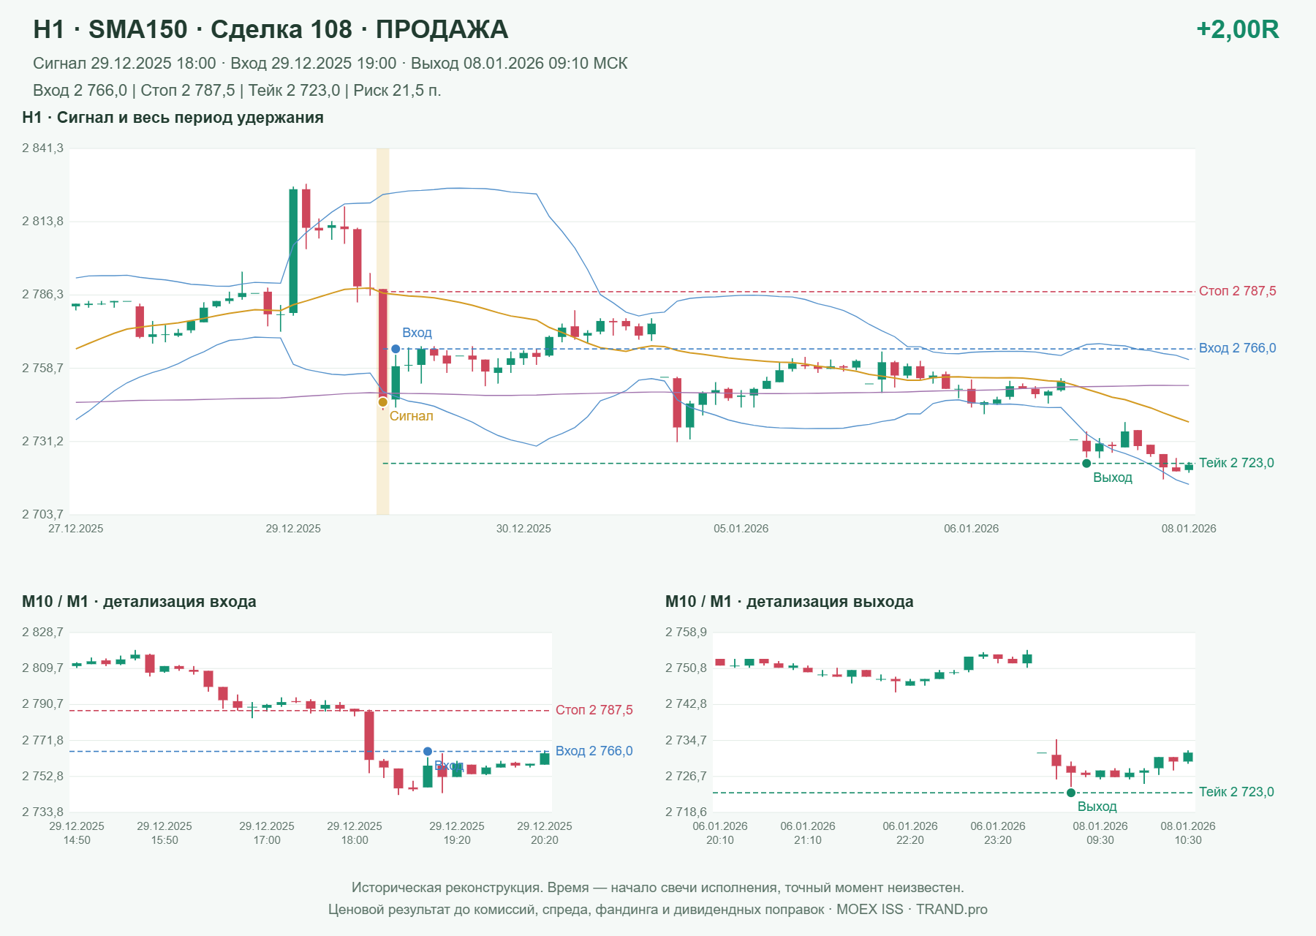The image size is (1316, 936).
Task: Click the 30.12.2025 date axis label
Action: pyautogui.click(x=523, y=529)
